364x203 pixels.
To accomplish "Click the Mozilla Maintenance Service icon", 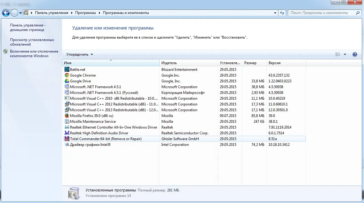I will [x=67, y=122].
